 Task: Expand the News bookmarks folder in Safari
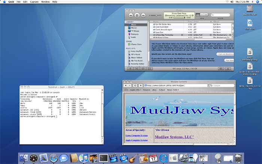[173, 90]
